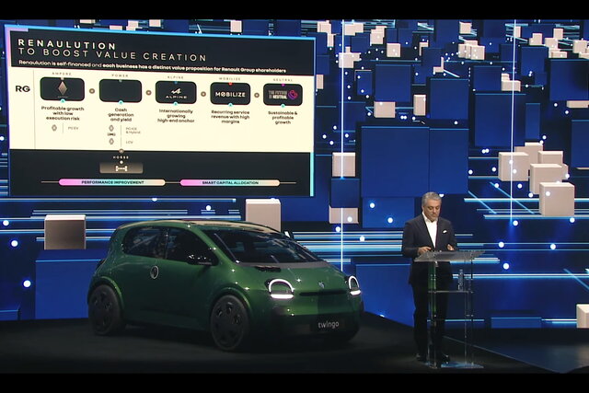
Task: Click the RG logo on the slide
Action: [x=22, y=88]
